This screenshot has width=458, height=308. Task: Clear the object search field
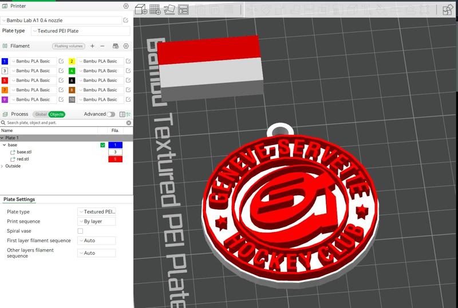[x=128, y=123]
